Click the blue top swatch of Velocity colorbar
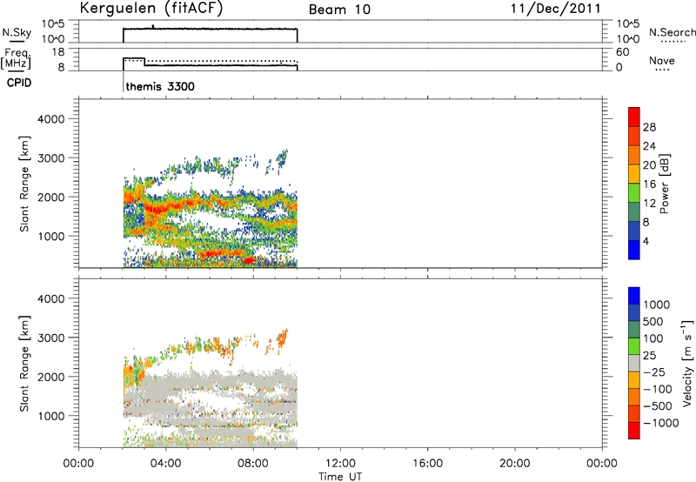The height and width of the screenshot is (482, 696). (x=634, y=296)
